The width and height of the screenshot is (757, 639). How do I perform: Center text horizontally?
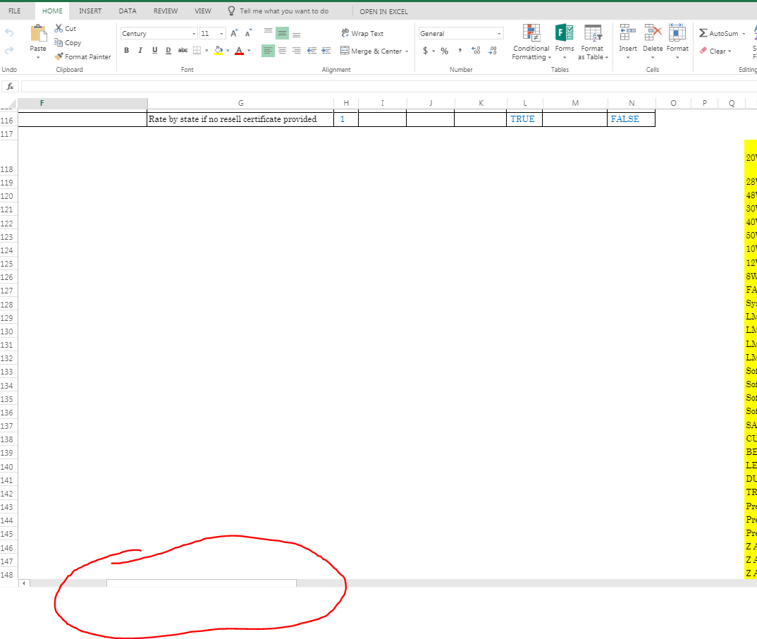point(283,50)
